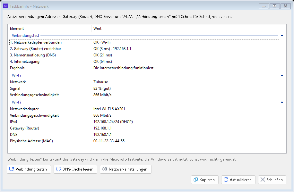Click the '82 % (gut)' signal value
The height and width of the screenshot is (192, 294).
point(102,88)
